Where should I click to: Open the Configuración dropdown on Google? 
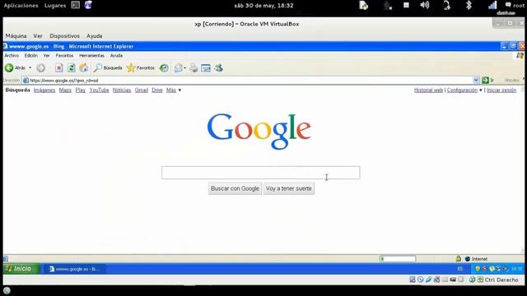[x=464, y=90]
